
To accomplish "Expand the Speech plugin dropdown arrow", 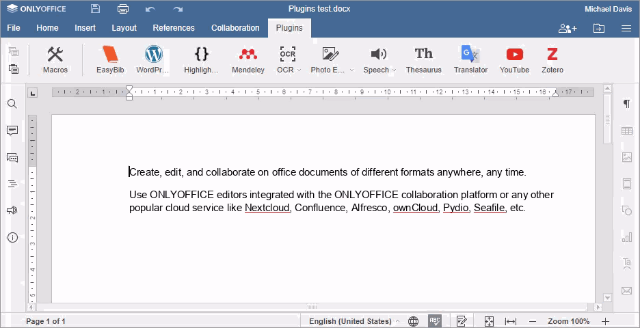I will click(395, 70).
